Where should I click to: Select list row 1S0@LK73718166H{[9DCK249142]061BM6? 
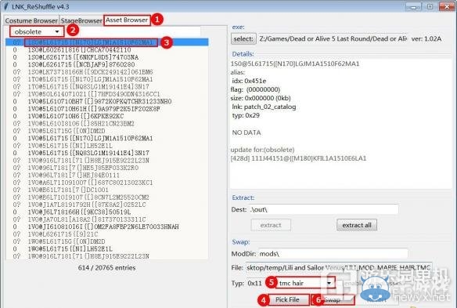pyautogui.click(x=107, y=72)
